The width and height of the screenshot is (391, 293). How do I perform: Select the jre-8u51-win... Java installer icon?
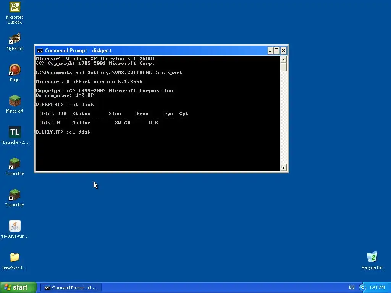click(x=15, y=229)
